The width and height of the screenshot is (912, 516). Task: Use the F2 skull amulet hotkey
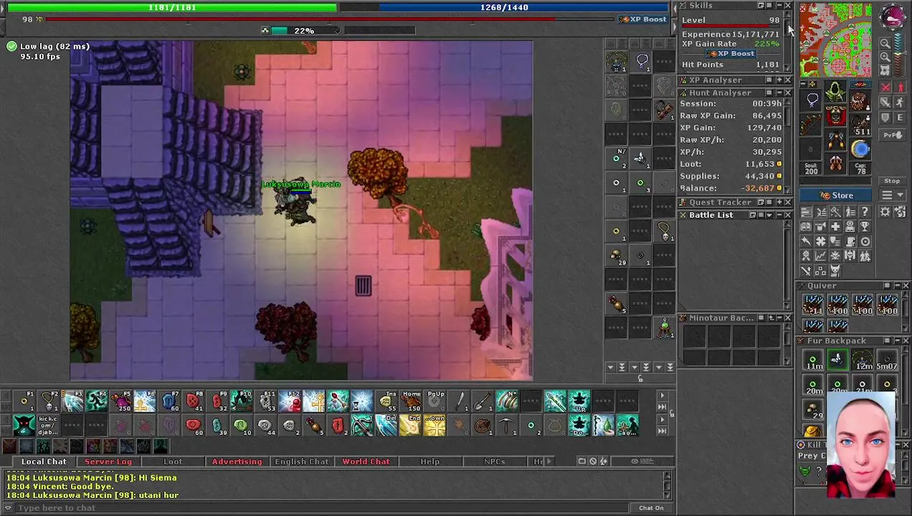point(49,401)
